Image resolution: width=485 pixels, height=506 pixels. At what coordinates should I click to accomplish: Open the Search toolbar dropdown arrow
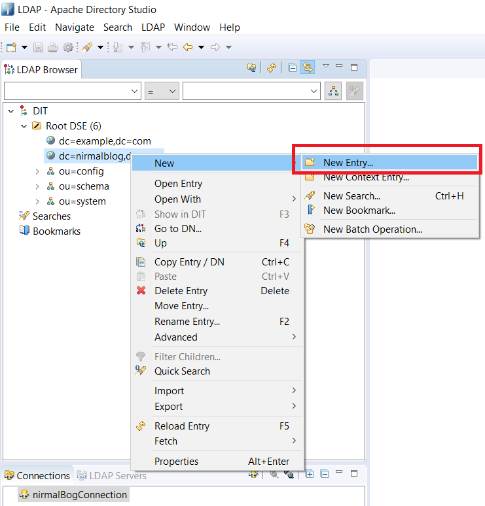pyautogui.click(x=101, y=48)
